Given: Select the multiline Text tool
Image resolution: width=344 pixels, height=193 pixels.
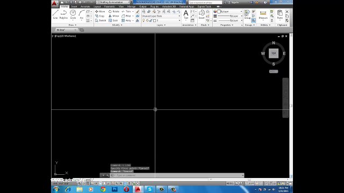Looking at the screenshot, I should pyautogui.click(x=186, y=14).
